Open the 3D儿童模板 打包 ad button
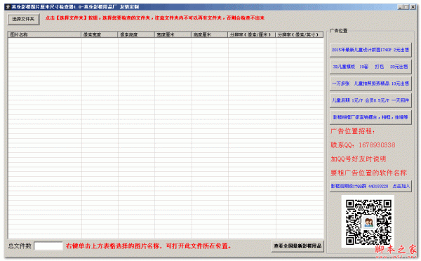 point(370,67)
